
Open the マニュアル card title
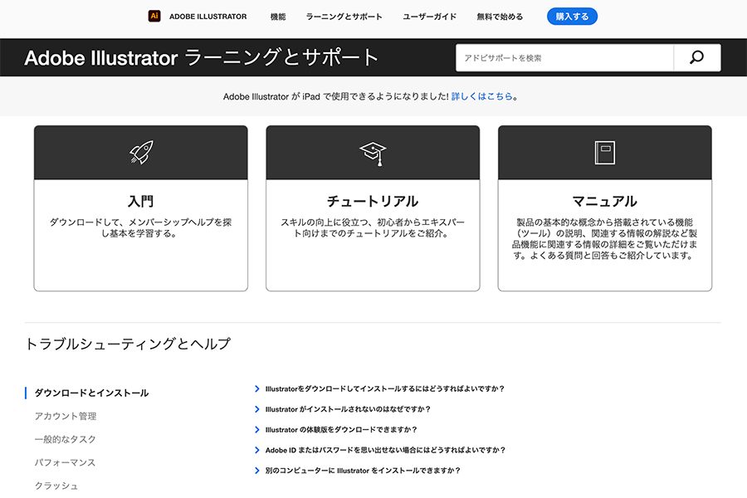click(604, 201)
